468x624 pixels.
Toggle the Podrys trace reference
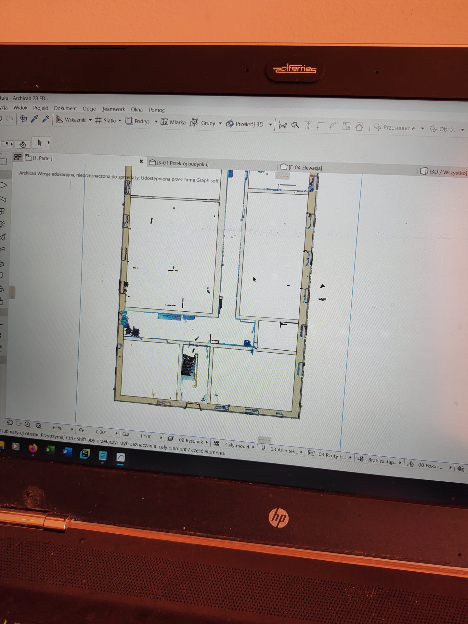pyautogui.click(x=129, y=121)
